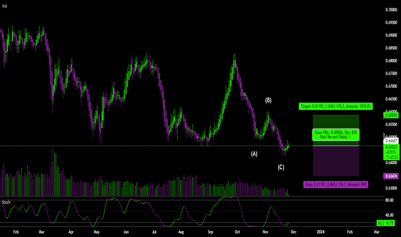Click the Vol indicator label

(x=5, y=6)
